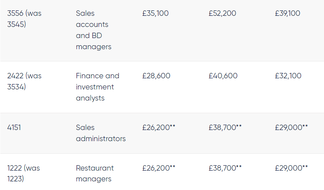The height and width of the screenshot is (190, 324).
Task: Click the '2422 (was 3534)' code cell
Action: click(24, 81)
